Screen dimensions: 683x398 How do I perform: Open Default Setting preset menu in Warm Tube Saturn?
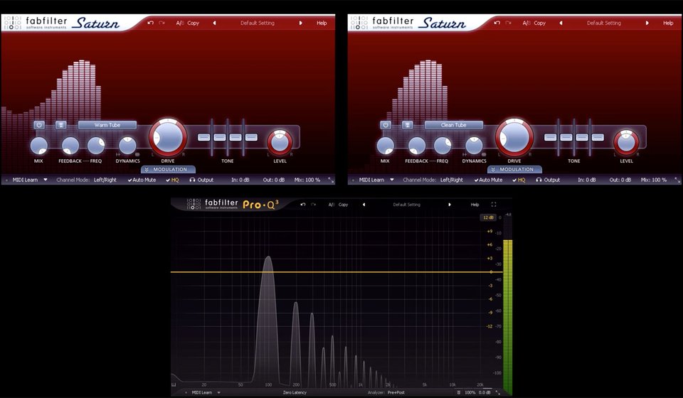[x=258, y=23]
